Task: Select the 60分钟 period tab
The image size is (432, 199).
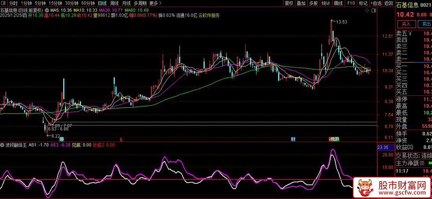Action: point(88,4)
